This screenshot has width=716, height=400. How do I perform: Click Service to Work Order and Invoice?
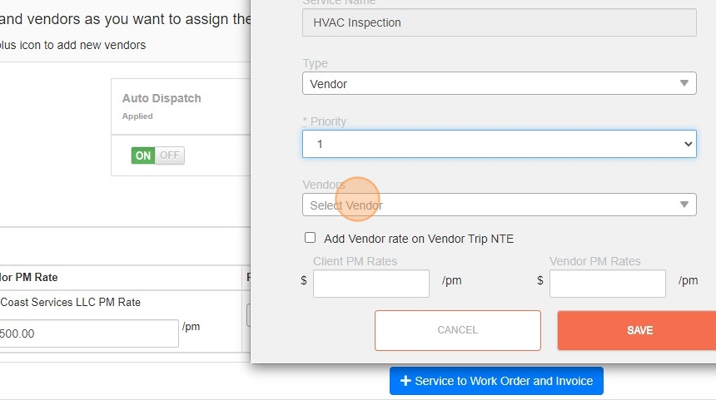point(496,381)
